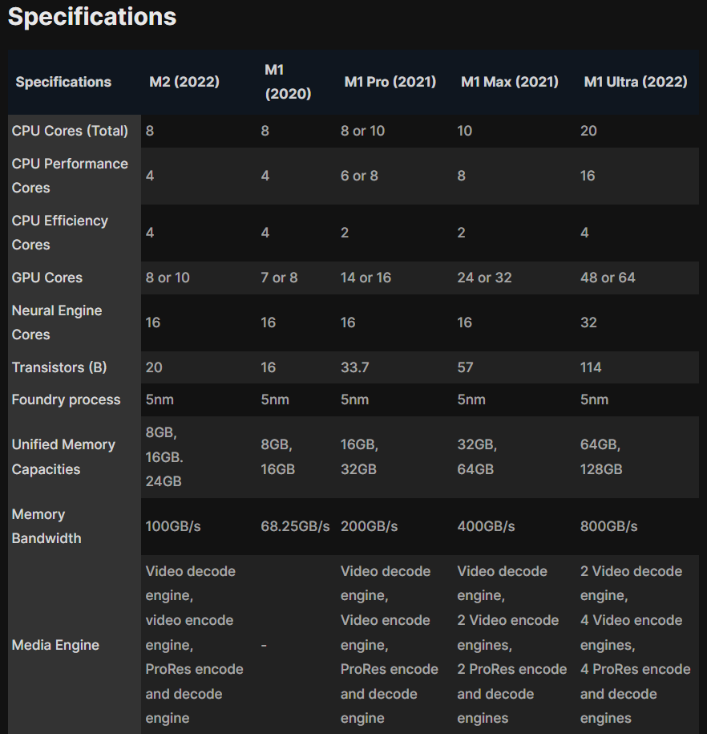Click the M1 (2020) column header
The width and height of the screenshot is (707, 734).
(x=288, y=82)
